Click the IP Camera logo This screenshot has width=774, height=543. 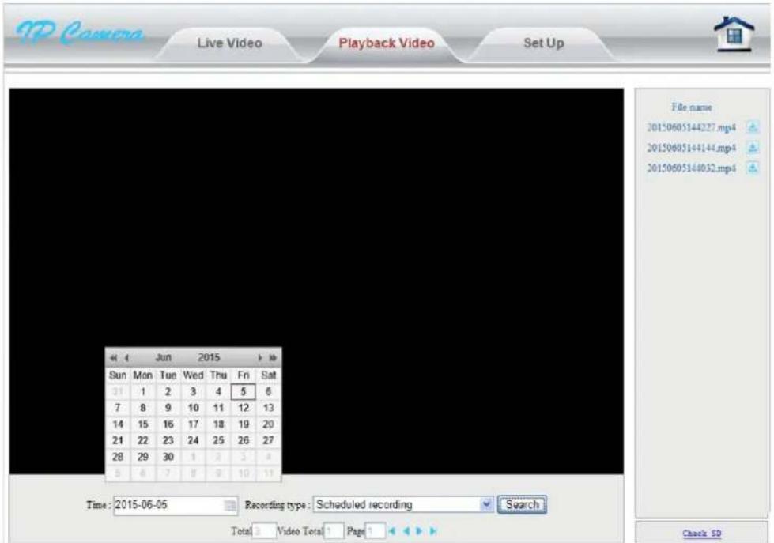click(79, 33)
